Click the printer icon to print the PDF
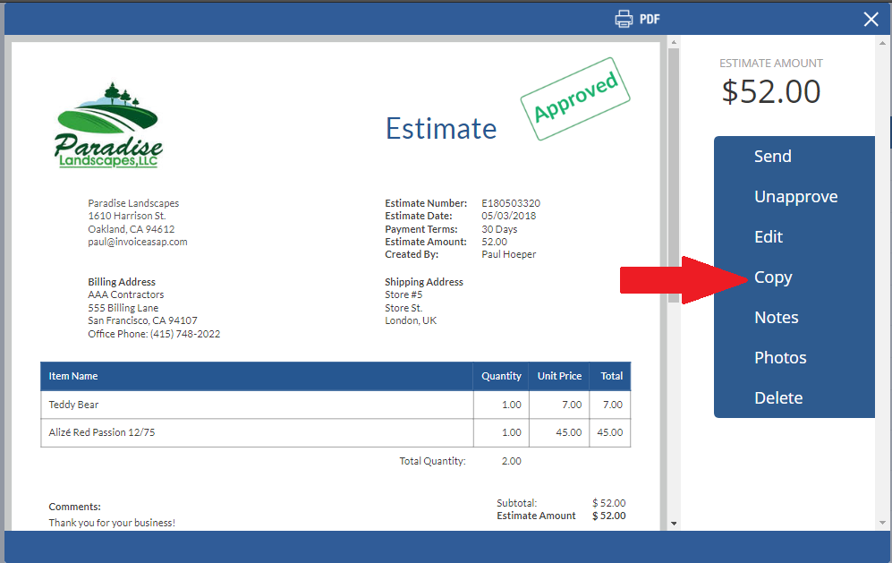Screen dimensions: 892x563 pyautogui.click(x=624, y=18)
